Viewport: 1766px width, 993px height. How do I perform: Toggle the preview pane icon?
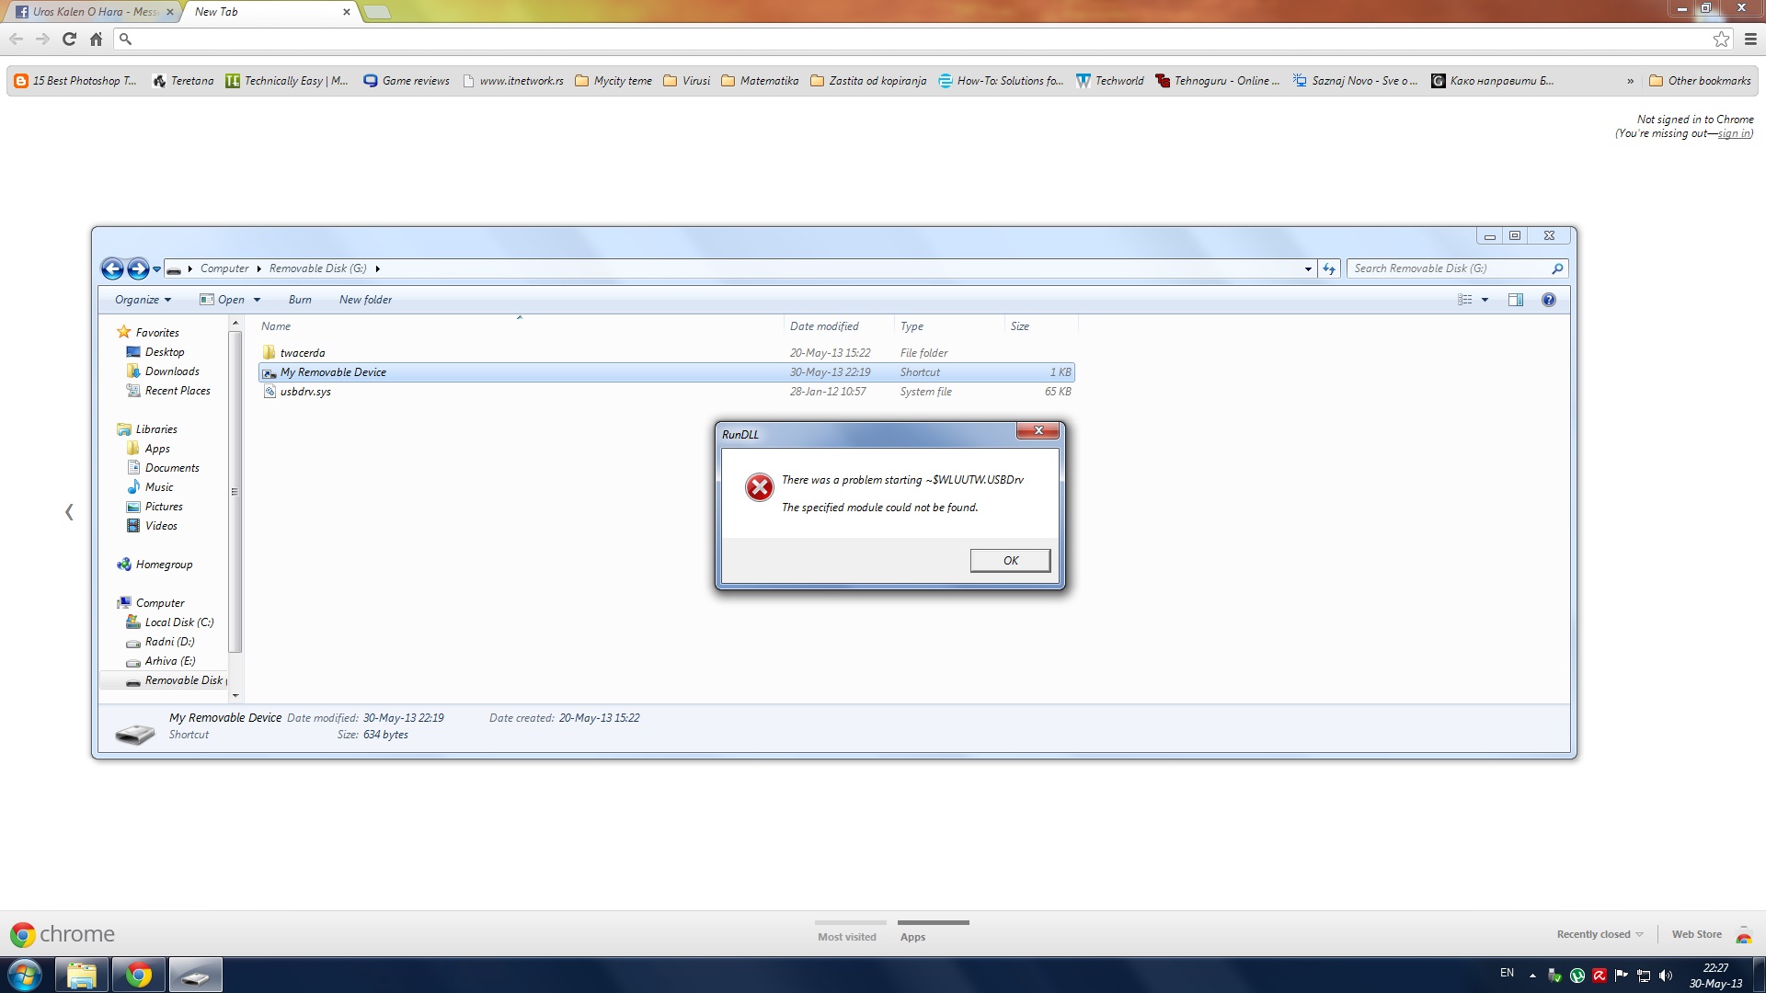(x=1516, y=300)
